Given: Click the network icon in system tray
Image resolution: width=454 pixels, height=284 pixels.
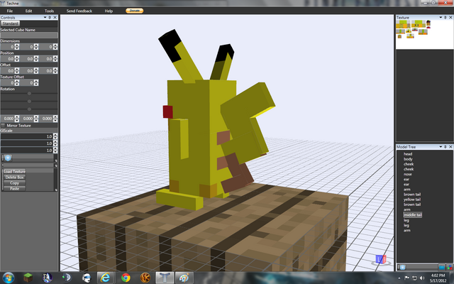Looking at the screenshot, I should pos(414,278).
